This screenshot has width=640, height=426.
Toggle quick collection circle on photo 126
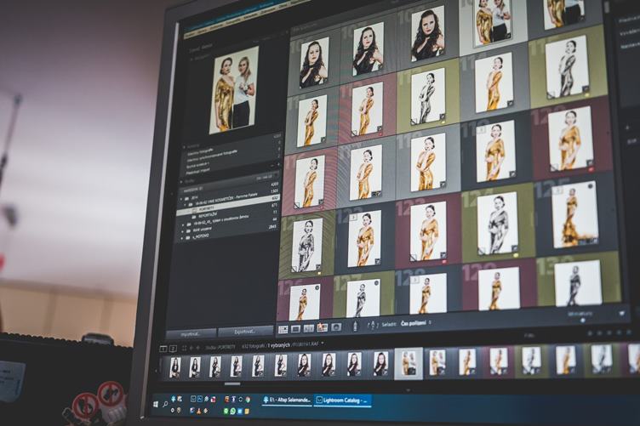click(x=317, y=287)
